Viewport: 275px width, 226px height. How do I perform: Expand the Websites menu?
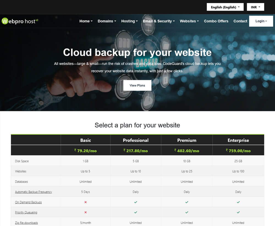[x=189, y=21]
